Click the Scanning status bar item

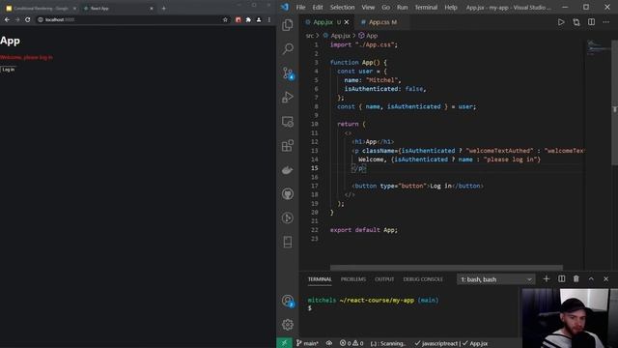pos(388,343)
